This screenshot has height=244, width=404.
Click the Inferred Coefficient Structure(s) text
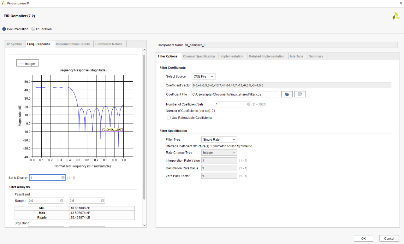(x=209, y=146)
